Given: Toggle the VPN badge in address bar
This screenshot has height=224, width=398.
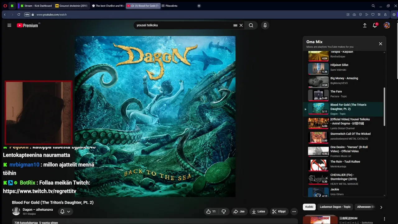Looking at the screenshot, I should coord(27,15).
